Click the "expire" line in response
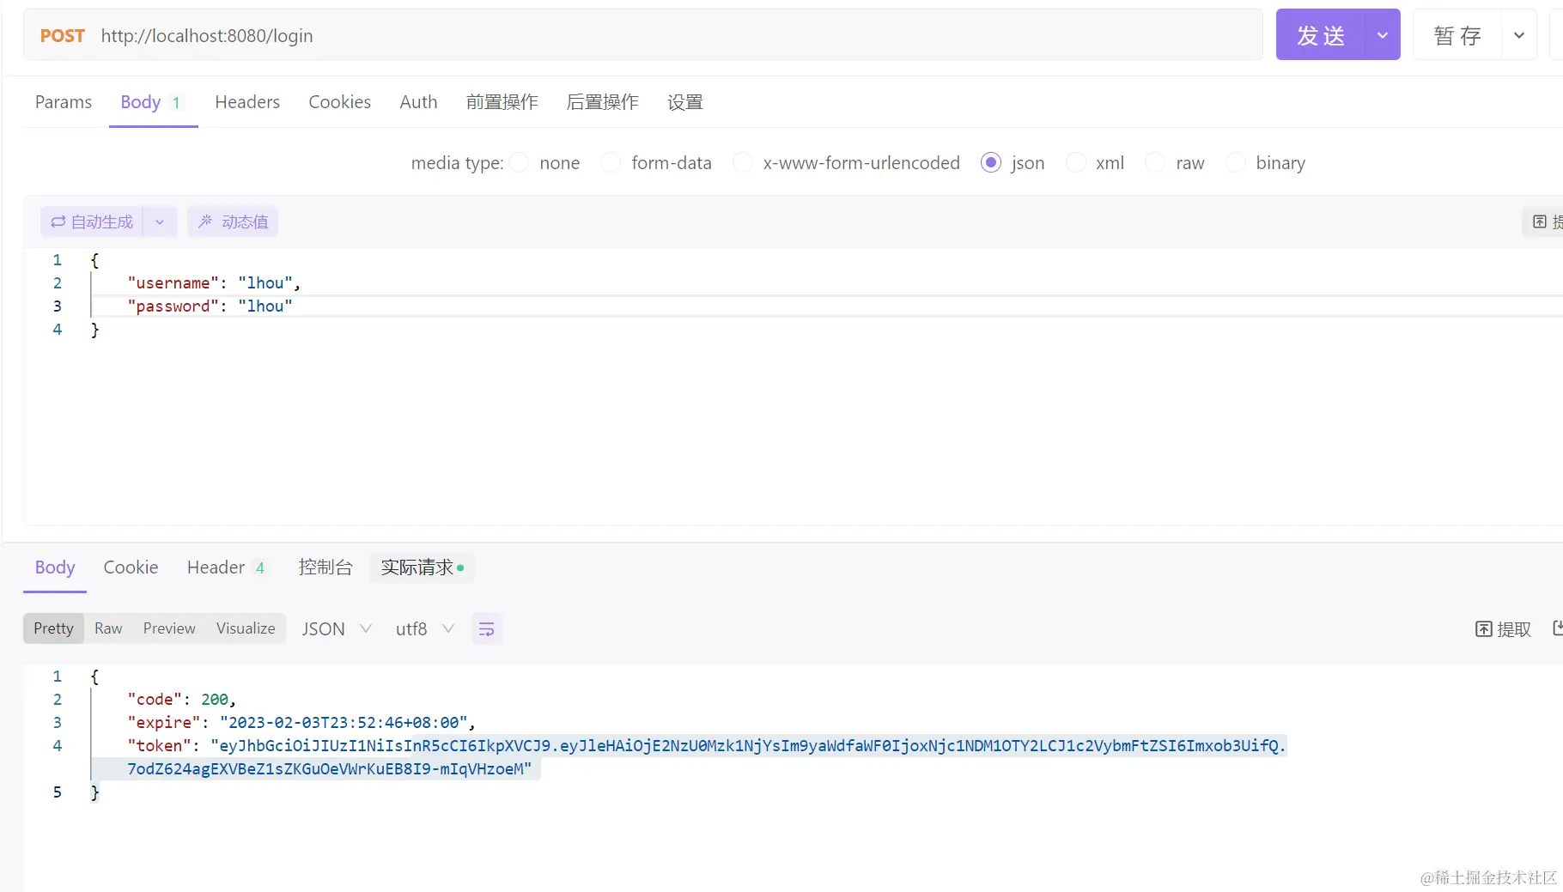Image resolution: width=1563 pixels, height=892 pixels. (x=301, y=723)
